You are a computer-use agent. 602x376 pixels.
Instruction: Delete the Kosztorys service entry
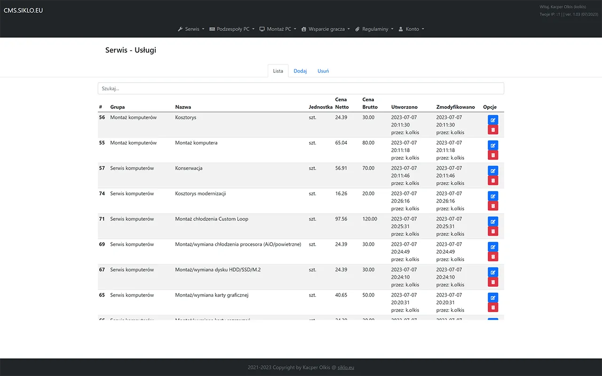tap(493, 129)
